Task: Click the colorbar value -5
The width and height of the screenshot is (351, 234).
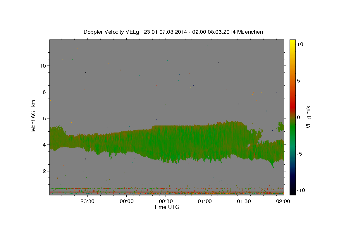Action: point(299,154)
